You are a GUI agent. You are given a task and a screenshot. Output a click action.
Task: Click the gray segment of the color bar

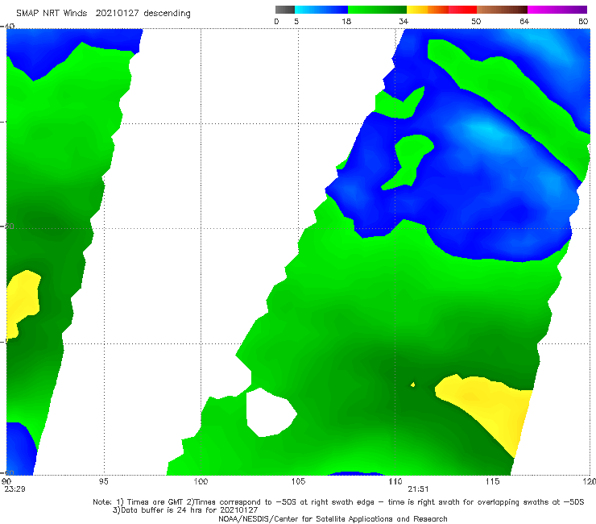click(x=285, y=10)
